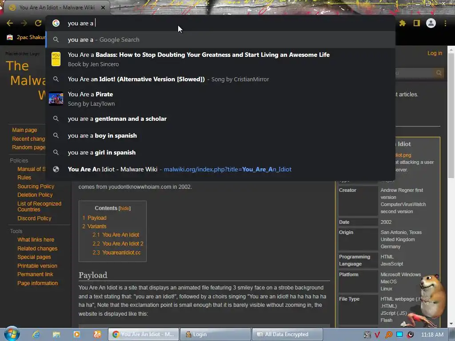Open a new tab with the plus button
The width and height of the screenshot is (455, 341).
click(x=120, y=8)
